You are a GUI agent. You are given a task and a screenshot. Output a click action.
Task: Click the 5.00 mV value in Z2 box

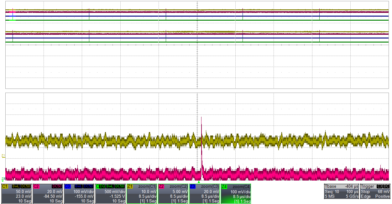(180, 191)
